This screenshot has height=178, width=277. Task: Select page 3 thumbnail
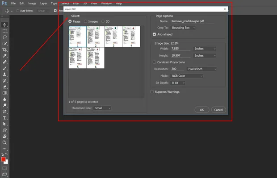[x=113, y=37]
